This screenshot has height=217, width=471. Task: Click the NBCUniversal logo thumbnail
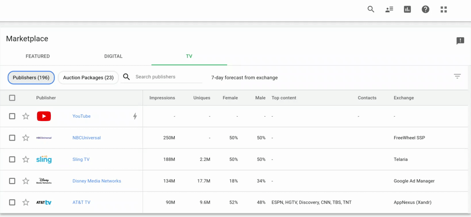click(x=44, y=138)
